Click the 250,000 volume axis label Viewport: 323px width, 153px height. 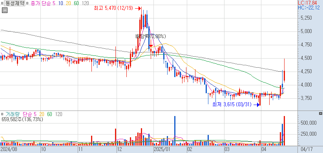click(308, 134)
